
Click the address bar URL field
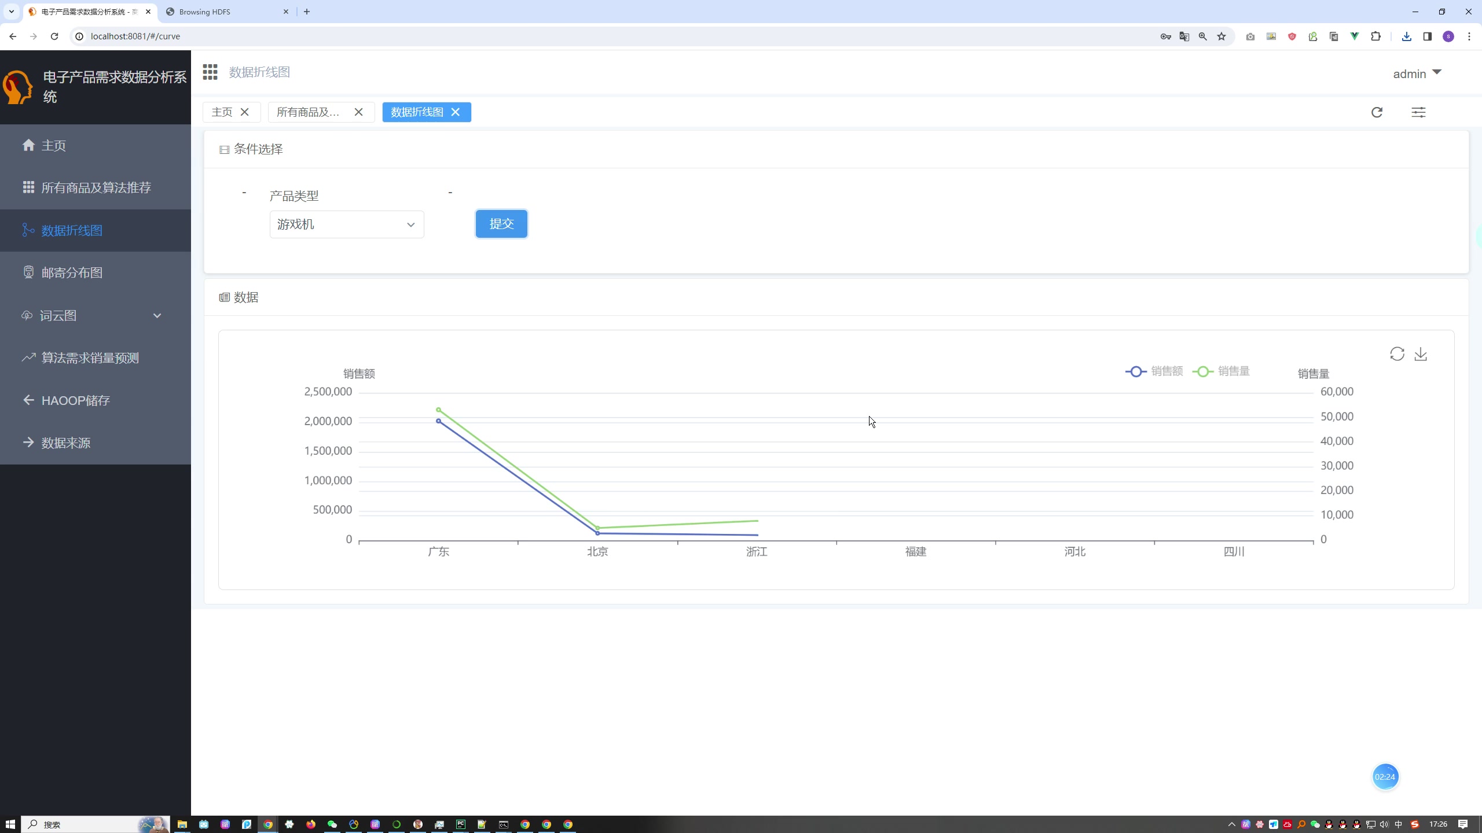point(614,36)
